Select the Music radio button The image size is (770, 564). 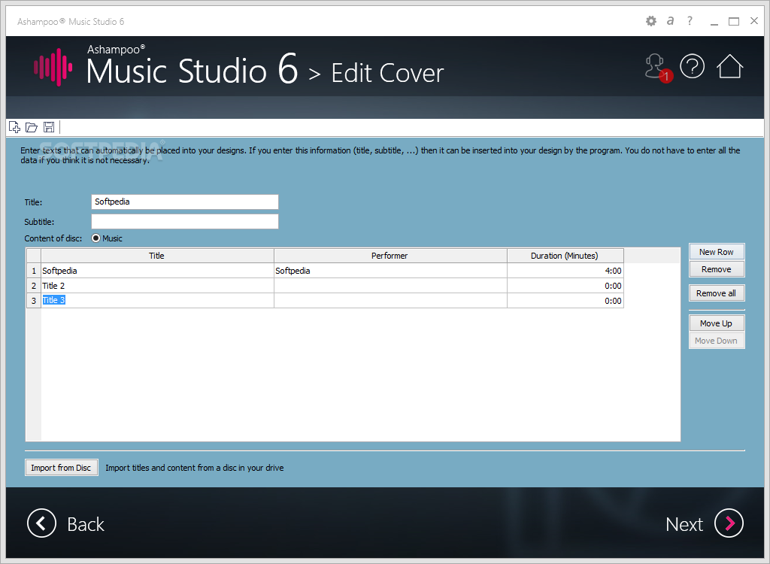coord(95,238)
